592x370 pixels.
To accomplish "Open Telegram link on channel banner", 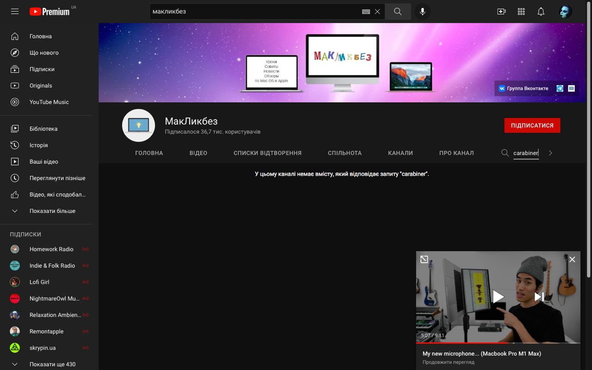I will click(x=560, y=88).
